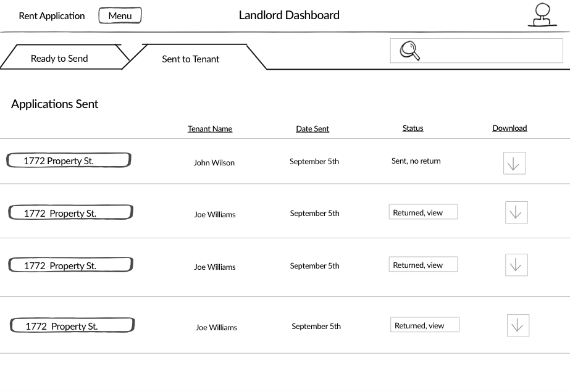View the returned application in second row

[423, 212]
